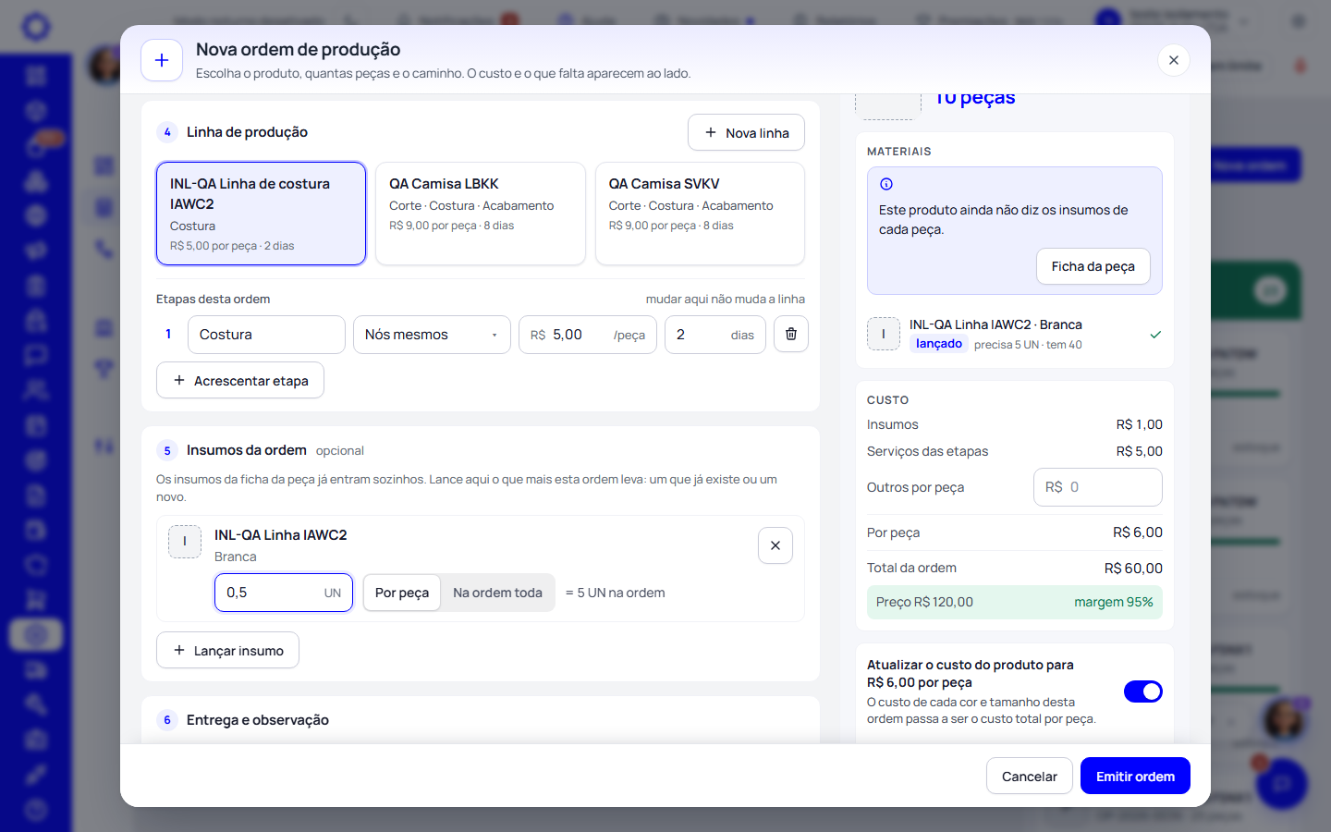Open the Nós mesmos dropdown
The image size is (1331, 832).
tap(432, 335)
